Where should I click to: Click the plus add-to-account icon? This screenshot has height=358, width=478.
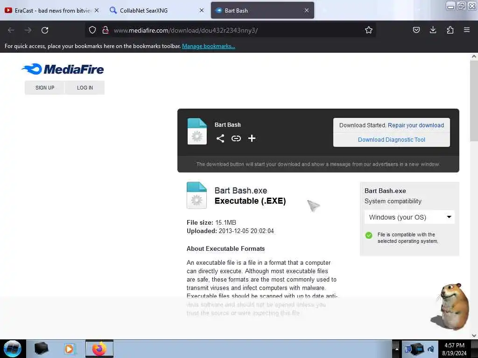pos(252,138)
